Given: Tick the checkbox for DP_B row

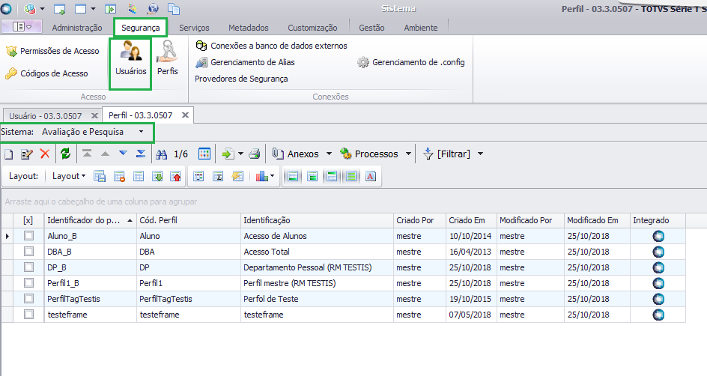Looking at the screenshot, I should [x=29, y=267].
